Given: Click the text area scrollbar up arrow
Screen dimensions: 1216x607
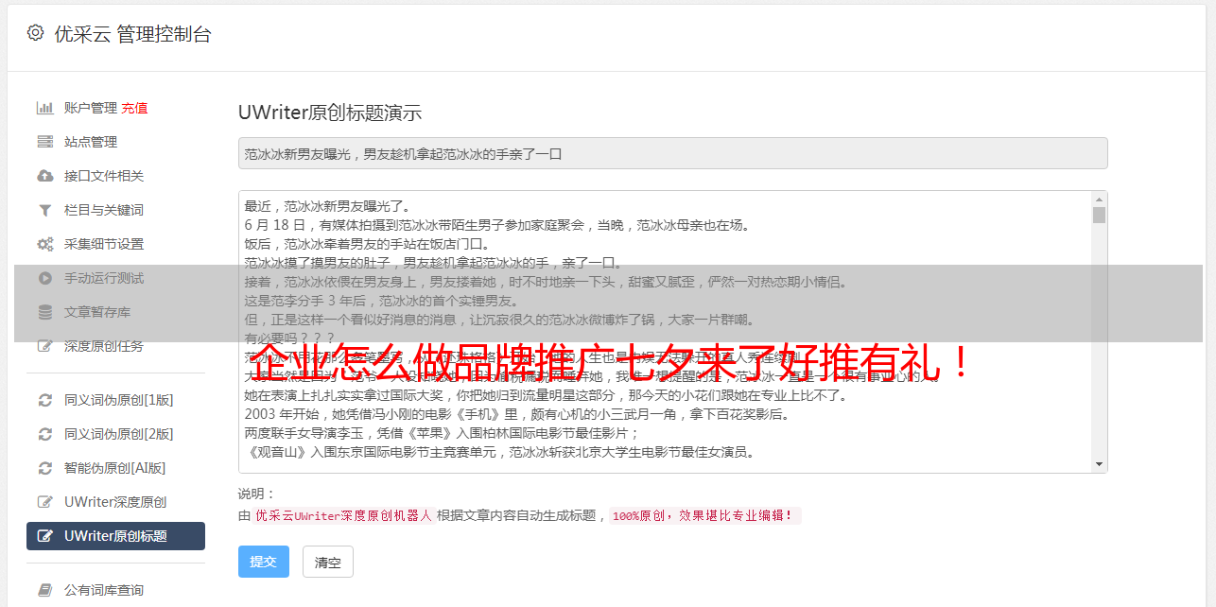Looking at the screenshot, I should [x=1099, y=199].
